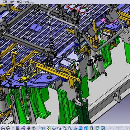The height and width of the screenshot is (130, 130).
Task: Select the Pan arrows tool
Action: pyautogui.click(x=54, y=128)
